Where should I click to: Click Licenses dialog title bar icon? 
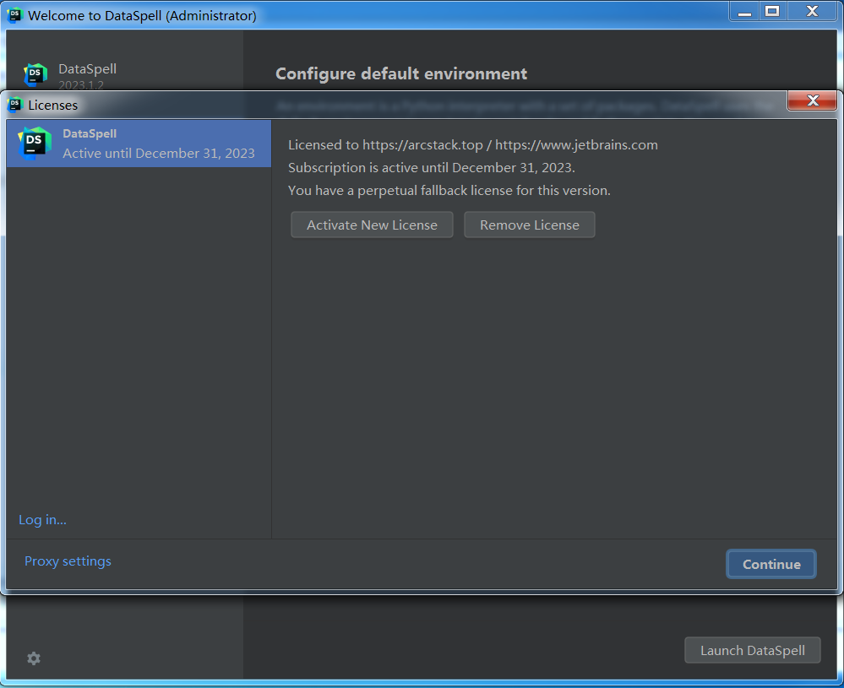click(x=15, y=105)
